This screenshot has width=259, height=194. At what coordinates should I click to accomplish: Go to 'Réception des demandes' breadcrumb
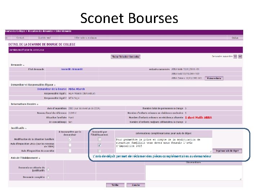(40, 31)
